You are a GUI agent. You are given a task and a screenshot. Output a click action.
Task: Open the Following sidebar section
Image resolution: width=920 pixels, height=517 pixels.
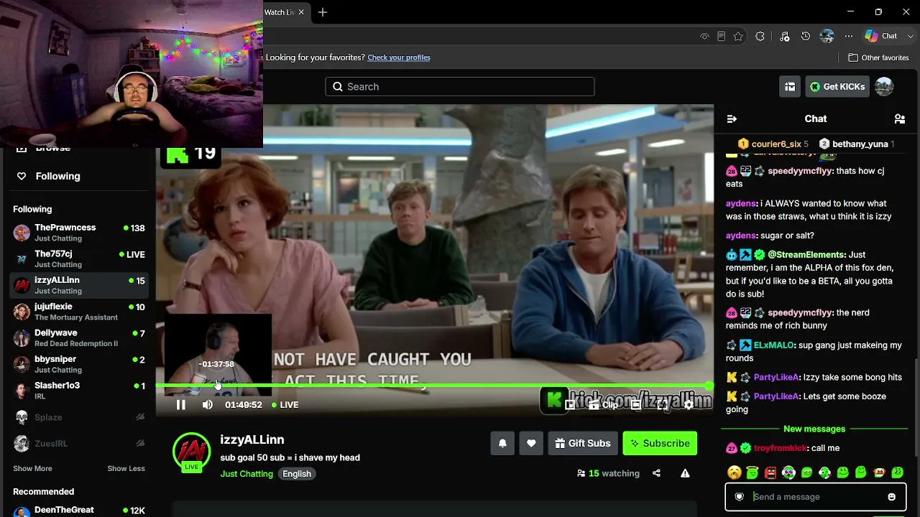click(x=58, y=176)
